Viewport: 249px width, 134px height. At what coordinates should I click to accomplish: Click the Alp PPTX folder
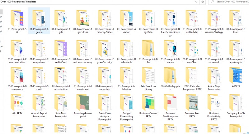(x=17, y=104)
